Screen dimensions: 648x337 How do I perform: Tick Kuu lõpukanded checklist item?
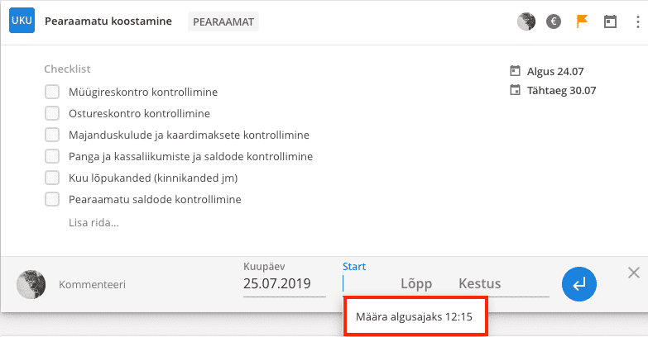pyautogui.click(x=52, y=178)
